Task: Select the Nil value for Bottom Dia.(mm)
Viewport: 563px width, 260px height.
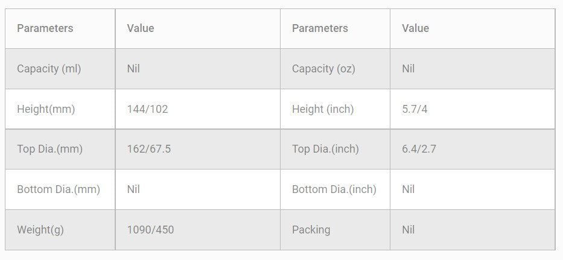Action: point(133,189)
